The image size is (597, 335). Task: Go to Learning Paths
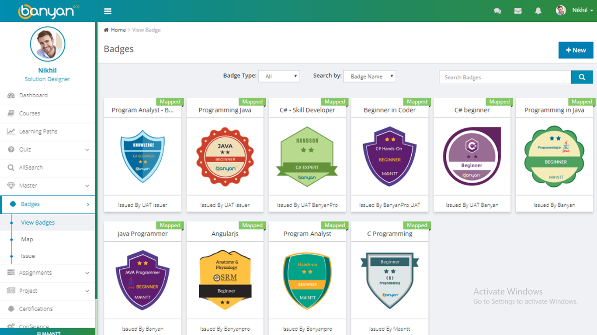point(47,131)
